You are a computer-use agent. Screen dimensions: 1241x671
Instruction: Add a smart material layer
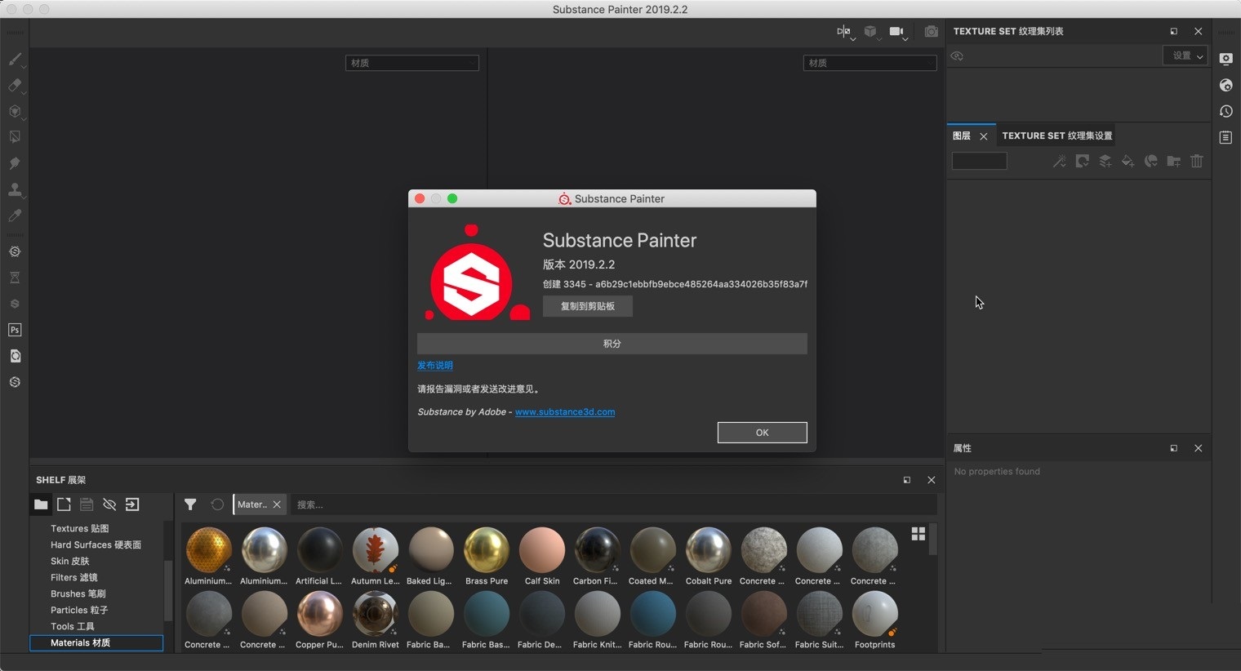coord(1150,161)
